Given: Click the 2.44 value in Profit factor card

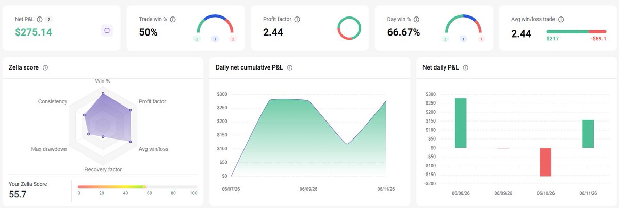Looking at the screenshot, I should click(x=273, y=32).
